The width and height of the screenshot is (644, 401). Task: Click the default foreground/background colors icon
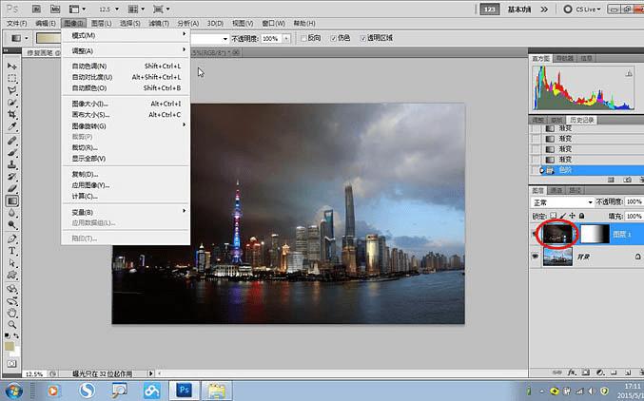point(7,335)
